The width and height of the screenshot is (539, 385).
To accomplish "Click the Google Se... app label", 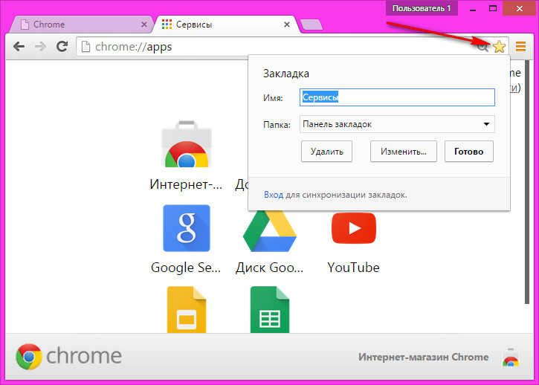I will click(x=186, y=268).
